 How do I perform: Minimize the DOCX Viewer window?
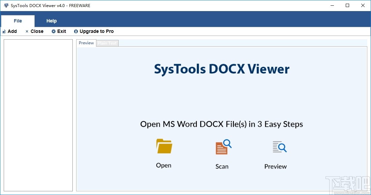(x=332, y=5)
